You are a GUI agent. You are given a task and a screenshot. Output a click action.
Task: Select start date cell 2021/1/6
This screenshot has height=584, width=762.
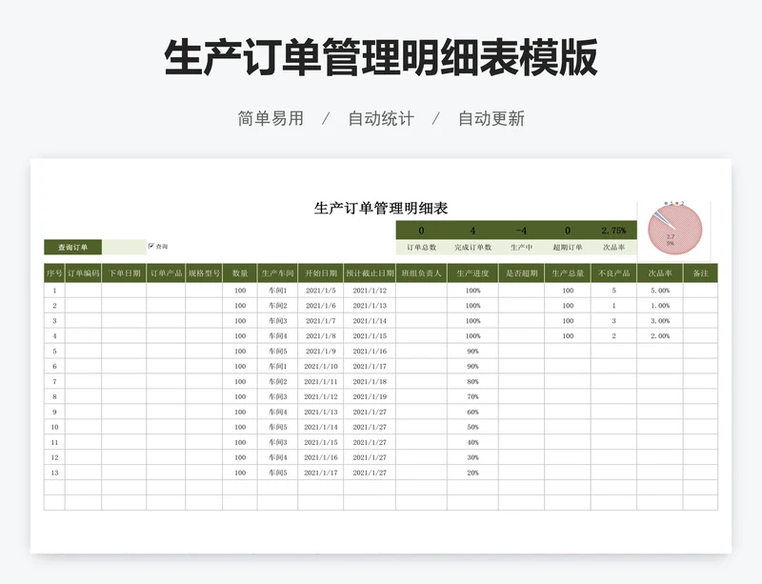click(321, 306)
